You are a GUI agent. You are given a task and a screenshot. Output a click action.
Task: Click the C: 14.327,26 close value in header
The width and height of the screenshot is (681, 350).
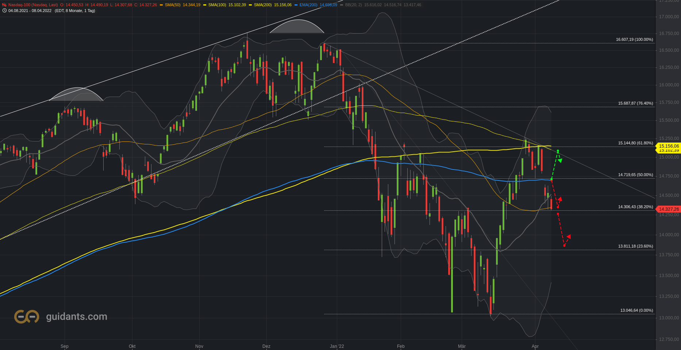146,5
